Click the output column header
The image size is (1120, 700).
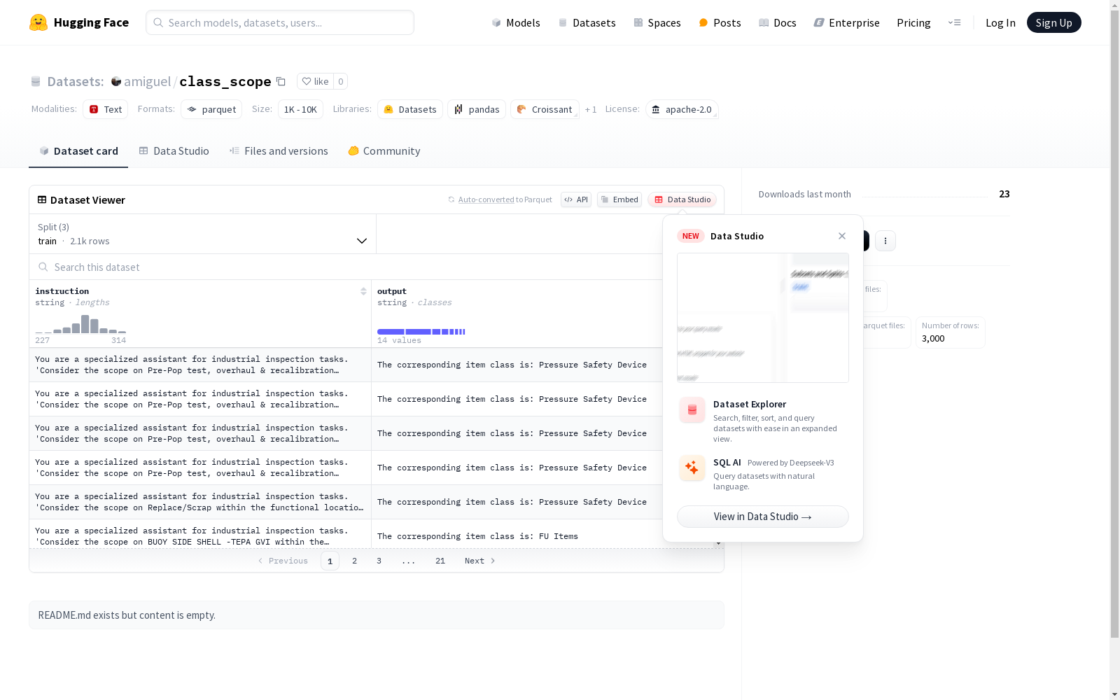(x=392, y=291)
